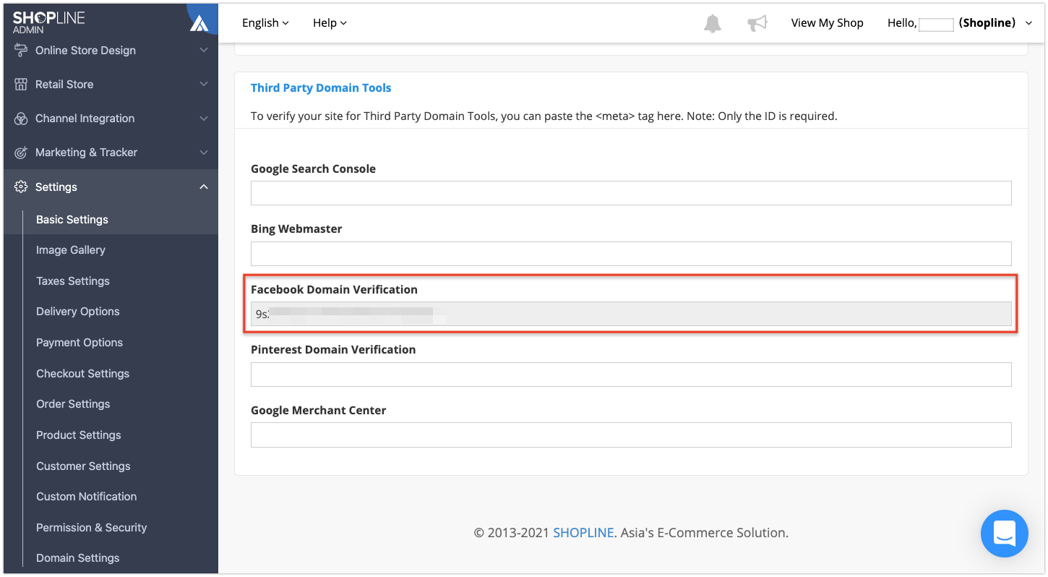
Task: Click the "Hello," greeting text
Action: 902,22
